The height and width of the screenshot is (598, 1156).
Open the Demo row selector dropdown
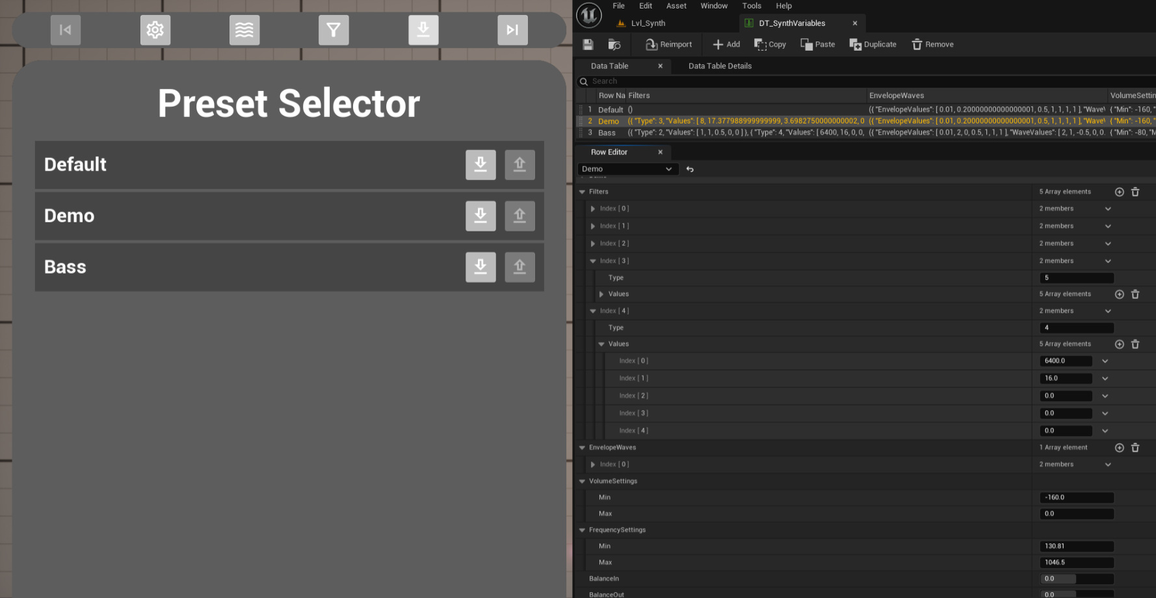click(627, 169)
